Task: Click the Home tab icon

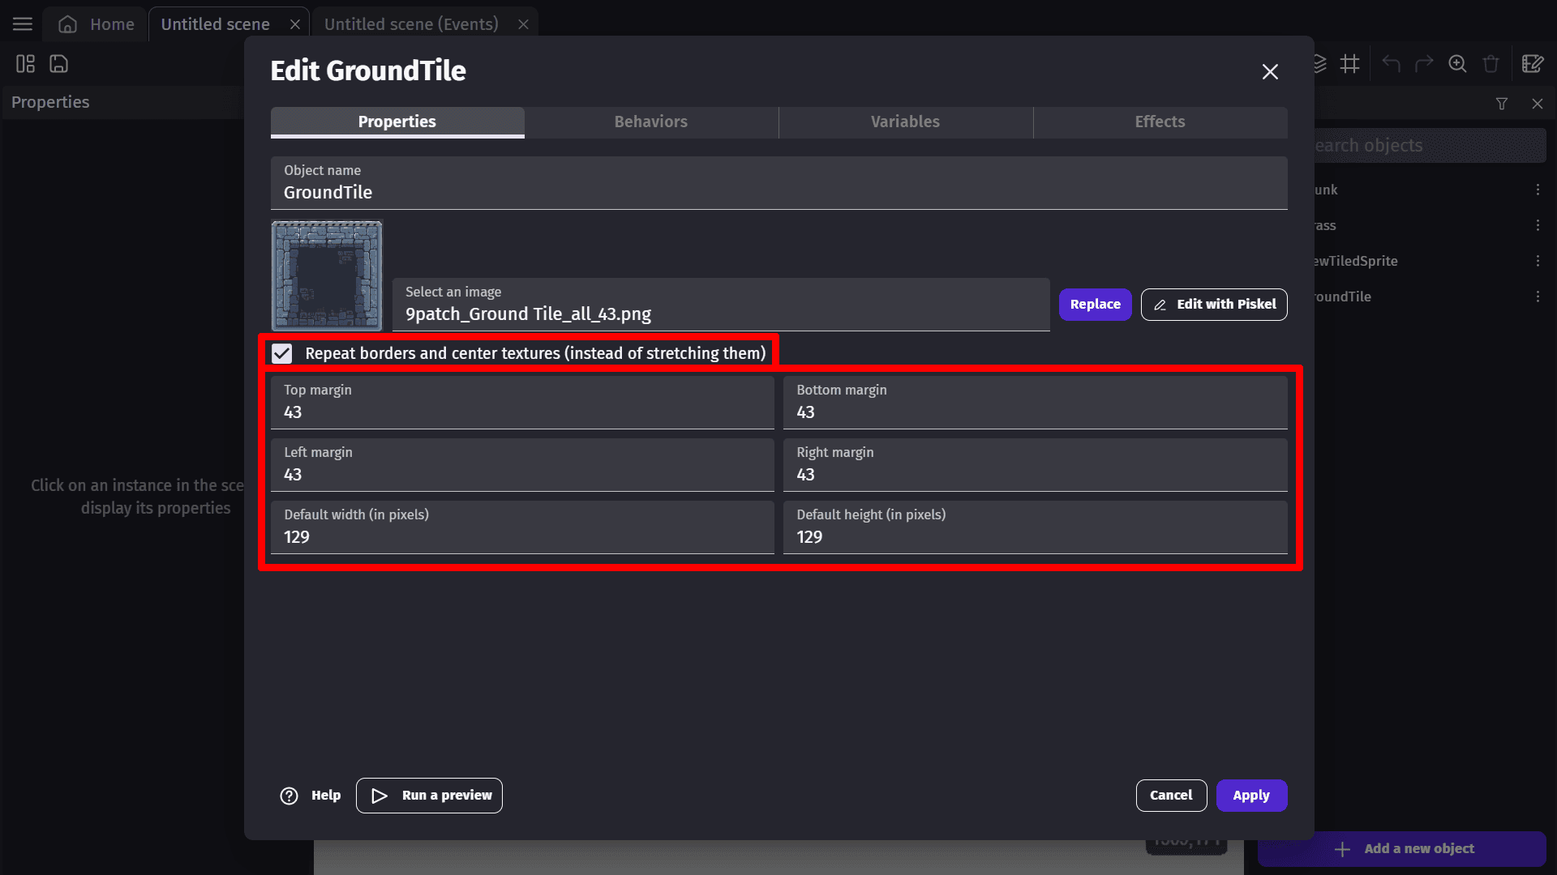Action: pyautogui.click(x=68, y=24)
